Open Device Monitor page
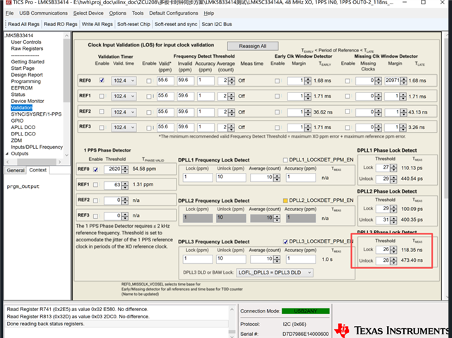Screen dimensions: 452x338 point(28,101)
